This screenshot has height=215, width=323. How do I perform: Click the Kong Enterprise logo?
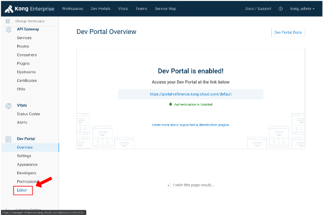point(29,9)
